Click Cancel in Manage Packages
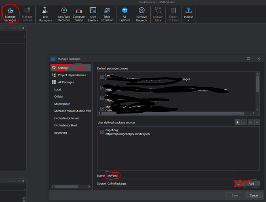266x202 pixels. (254, 196)
